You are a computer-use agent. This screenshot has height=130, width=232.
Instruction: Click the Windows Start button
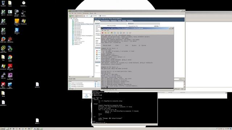point(3,129)
